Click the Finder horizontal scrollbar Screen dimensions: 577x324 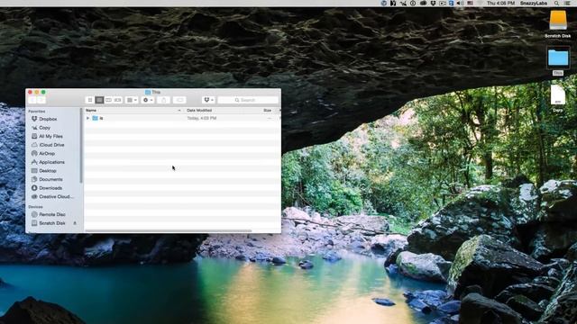pyautogui.click(x=169, y=231)
